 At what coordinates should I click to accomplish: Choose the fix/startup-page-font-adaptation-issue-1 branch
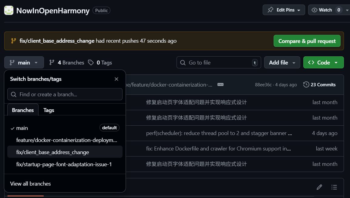click(x=64, y=164)
